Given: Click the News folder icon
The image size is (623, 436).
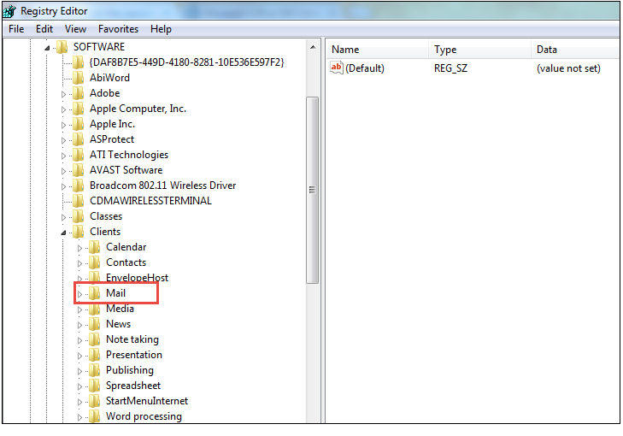Looking at the screenshot, I should point(95,324).
